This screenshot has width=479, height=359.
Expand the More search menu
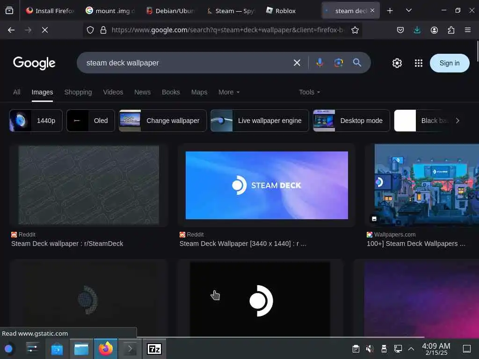(229, 92)
